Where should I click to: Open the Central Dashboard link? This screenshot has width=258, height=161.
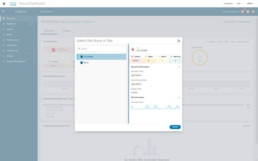[x=231, y=12]
